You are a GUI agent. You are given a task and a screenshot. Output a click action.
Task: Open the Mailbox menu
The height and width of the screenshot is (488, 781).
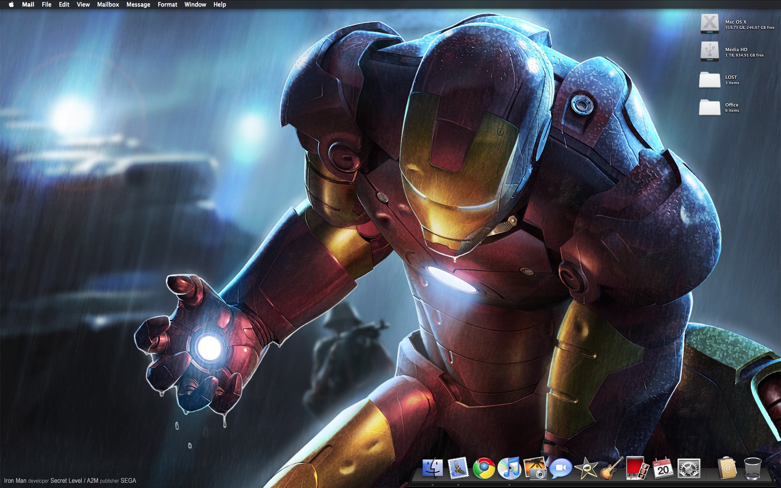[108, 4]
